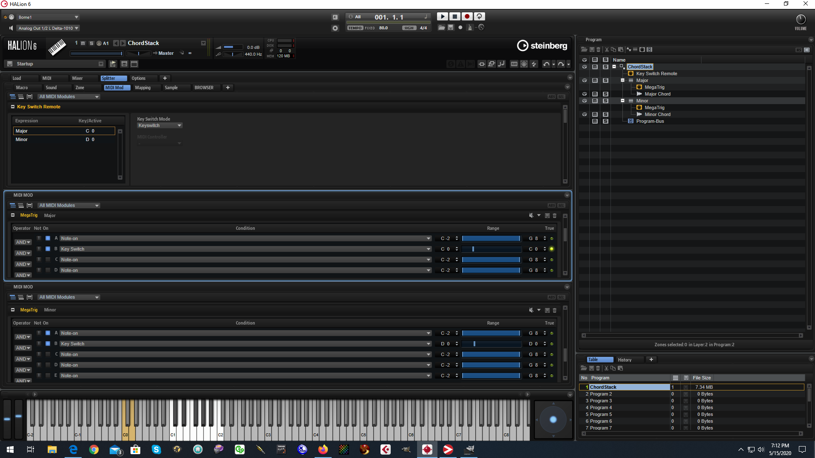Start playback with the transport Play button

point(442,17)
